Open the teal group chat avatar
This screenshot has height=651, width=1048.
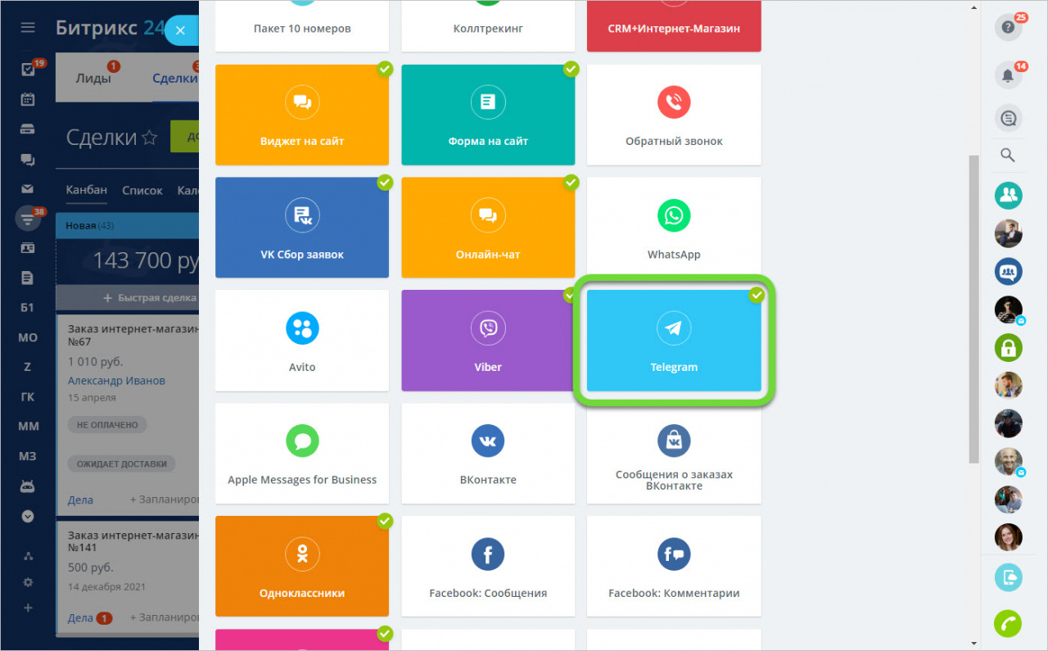pyautogui.click(x=1008, y=195)
